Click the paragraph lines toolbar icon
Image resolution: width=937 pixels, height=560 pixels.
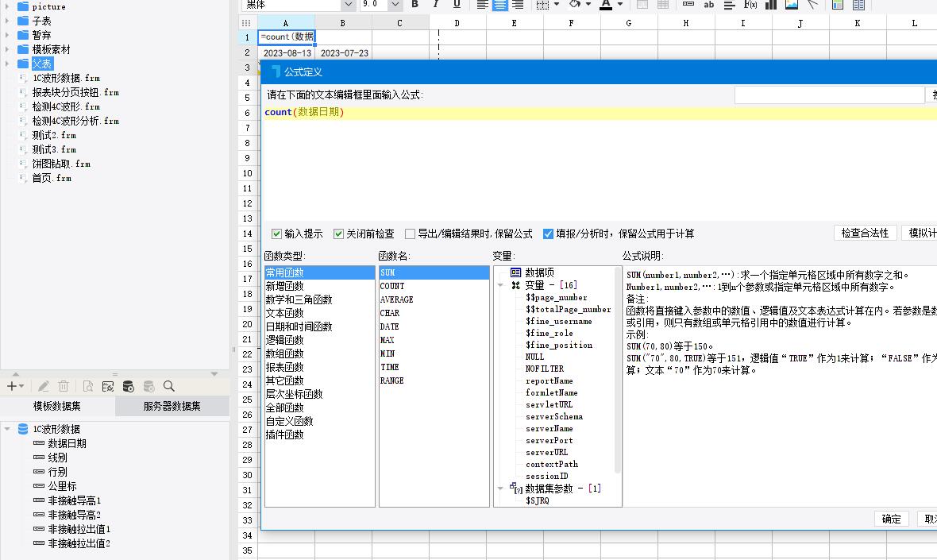(729, 5)
